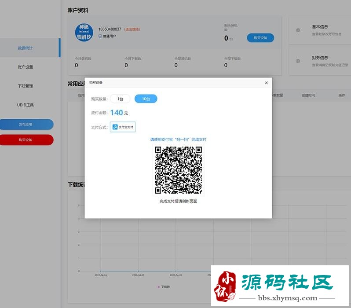Click the verified icon beside 普通用户
The image size is (351, 308).
[100, 36]
